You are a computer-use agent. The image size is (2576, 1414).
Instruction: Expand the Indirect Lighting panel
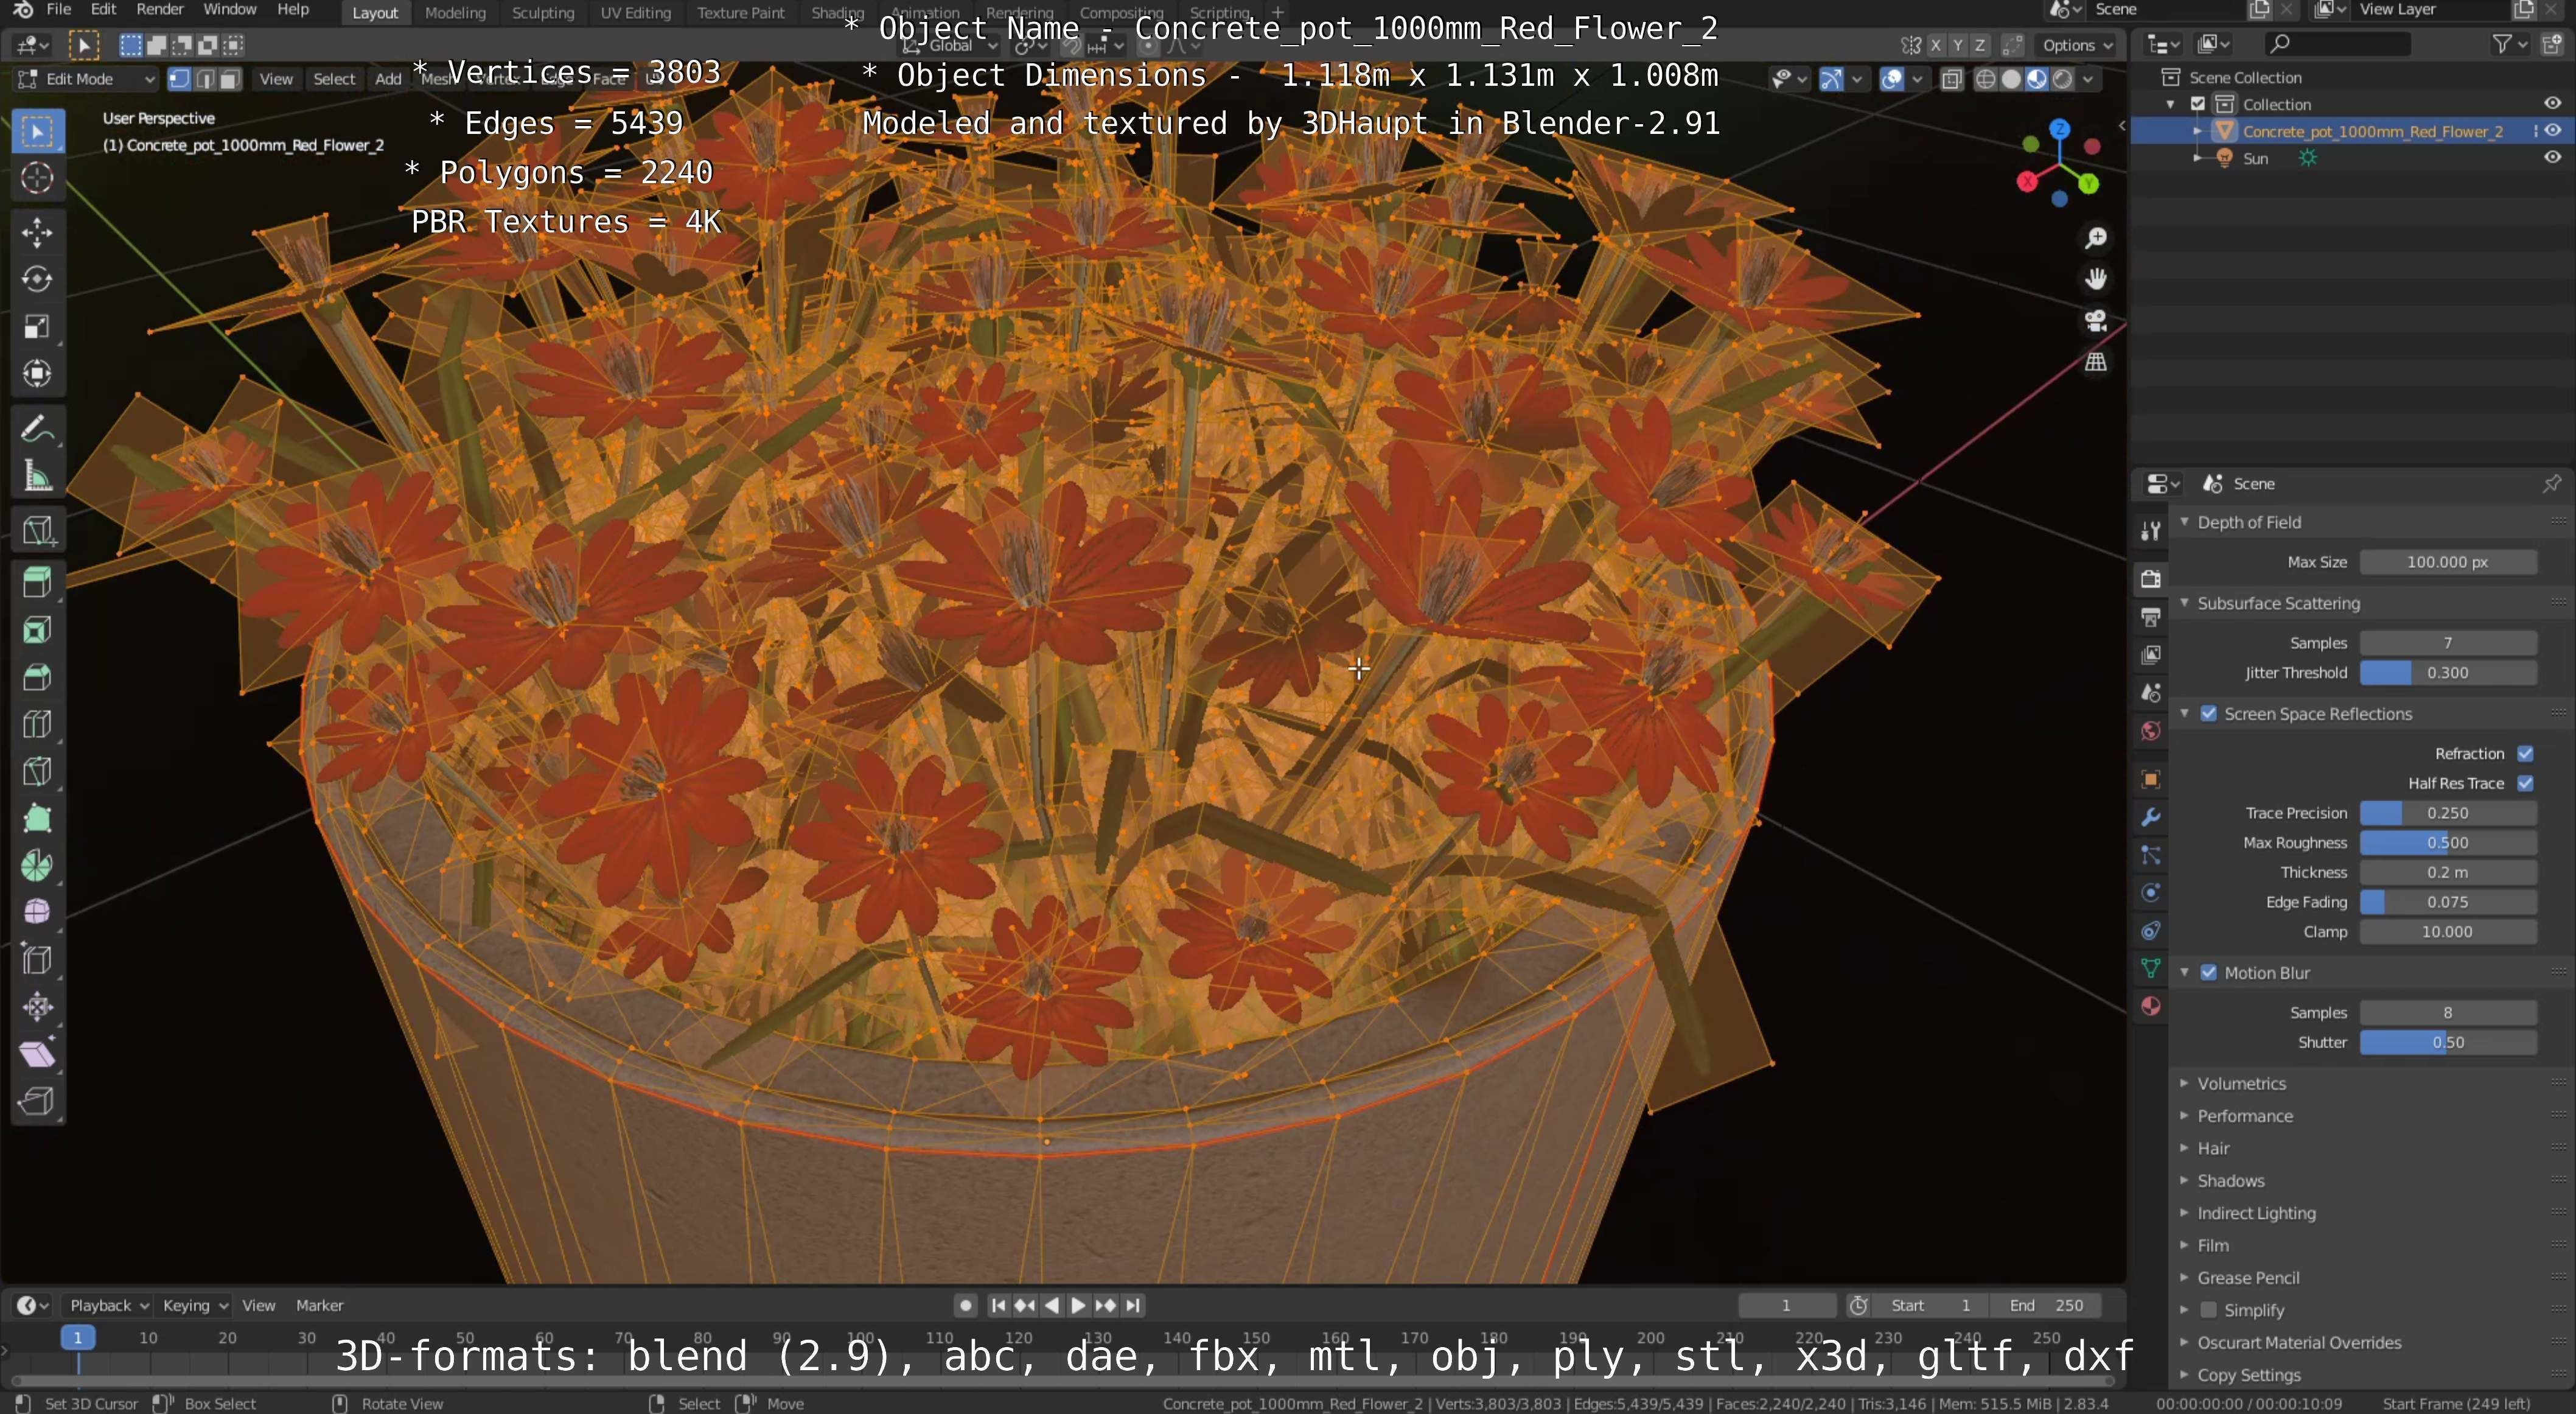(2255, 1213)
